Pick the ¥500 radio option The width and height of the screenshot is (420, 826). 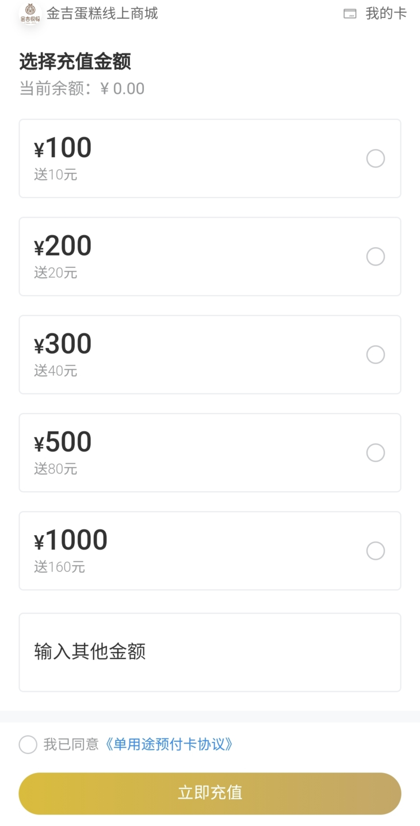click(376, 453)
